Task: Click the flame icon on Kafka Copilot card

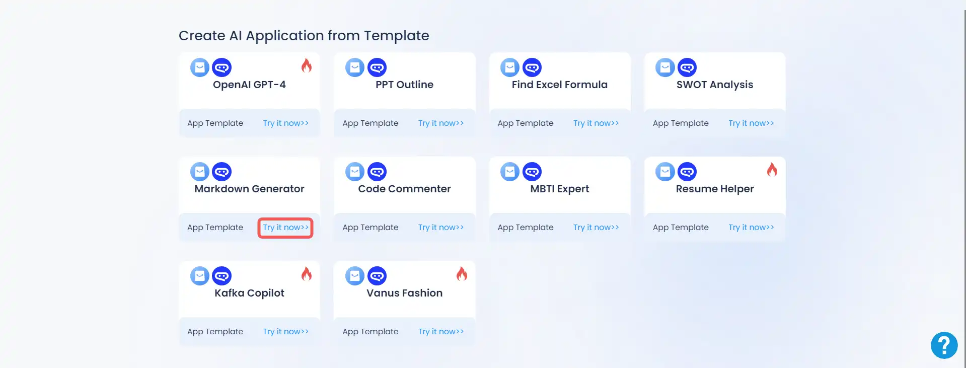Action: 307,274
